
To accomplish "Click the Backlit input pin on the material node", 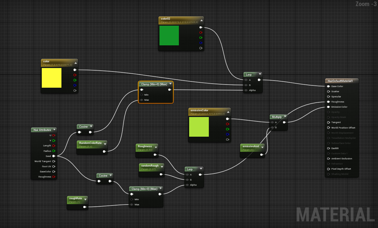I will point(329,148).
